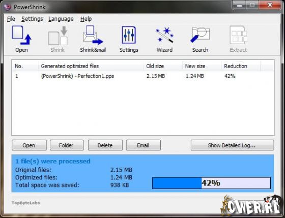Click the Folder button
This screenshot has height=218, width=285.
coord(67,145)
